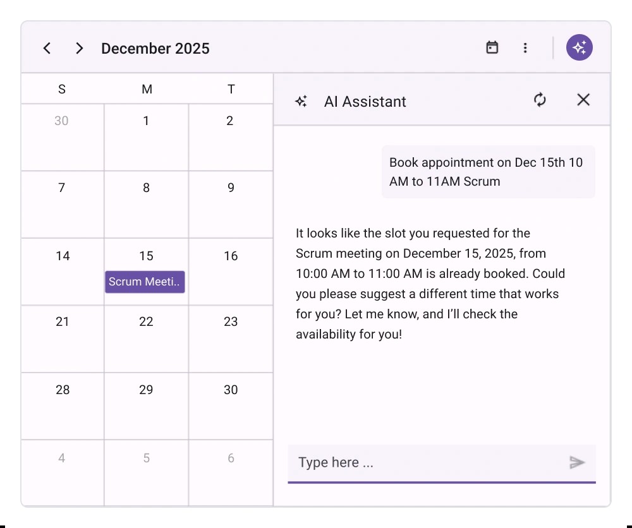Image resolution: width=632 pixels, height=528 pixels.
Task: Navigate to next month with forward chevron
Action: point(80,47)
